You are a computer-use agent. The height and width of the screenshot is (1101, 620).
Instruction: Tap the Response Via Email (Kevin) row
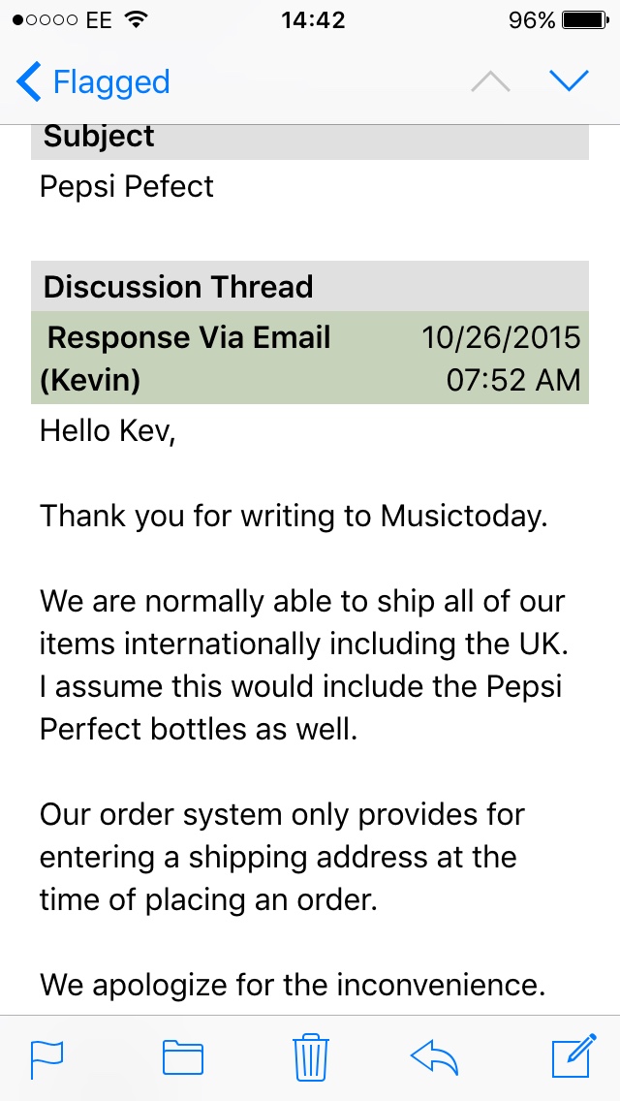310,358
